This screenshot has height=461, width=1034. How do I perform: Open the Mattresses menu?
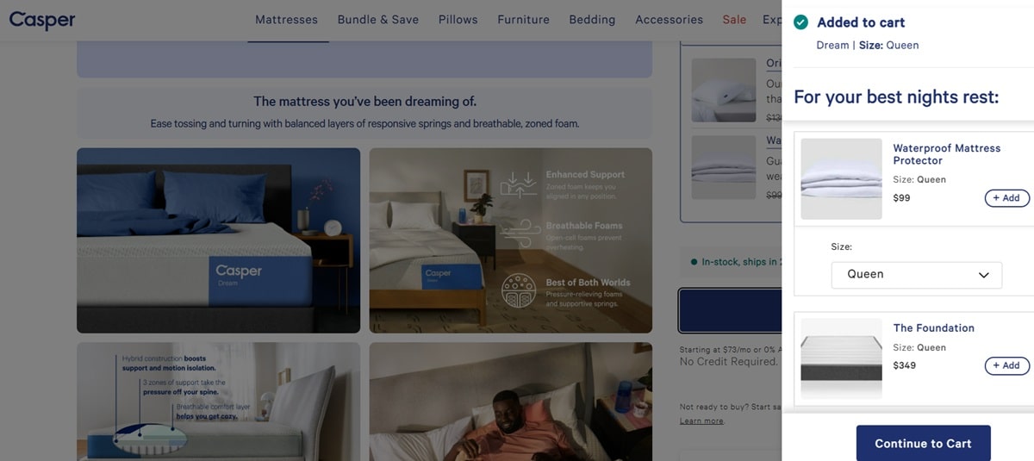point(286,19)
